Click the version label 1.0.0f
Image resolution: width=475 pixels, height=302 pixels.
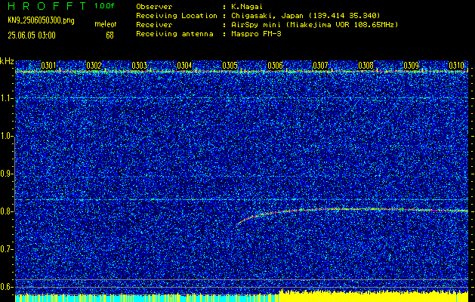(104, 6)
